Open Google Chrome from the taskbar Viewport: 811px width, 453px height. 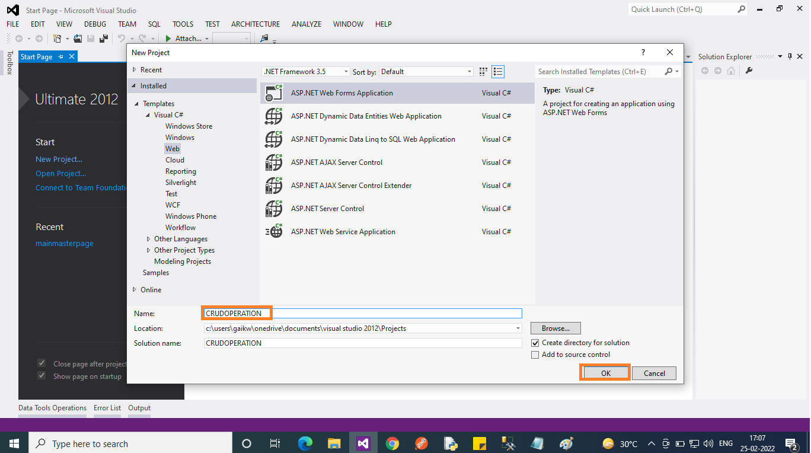tap(392, 444)
